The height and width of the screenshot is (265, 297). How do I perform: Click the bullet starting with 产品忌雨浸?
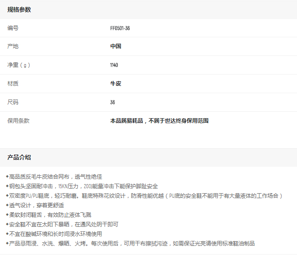tap(131, 243)
